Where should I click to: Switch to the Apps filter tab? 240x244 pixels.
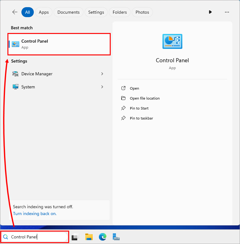(44, 12)
